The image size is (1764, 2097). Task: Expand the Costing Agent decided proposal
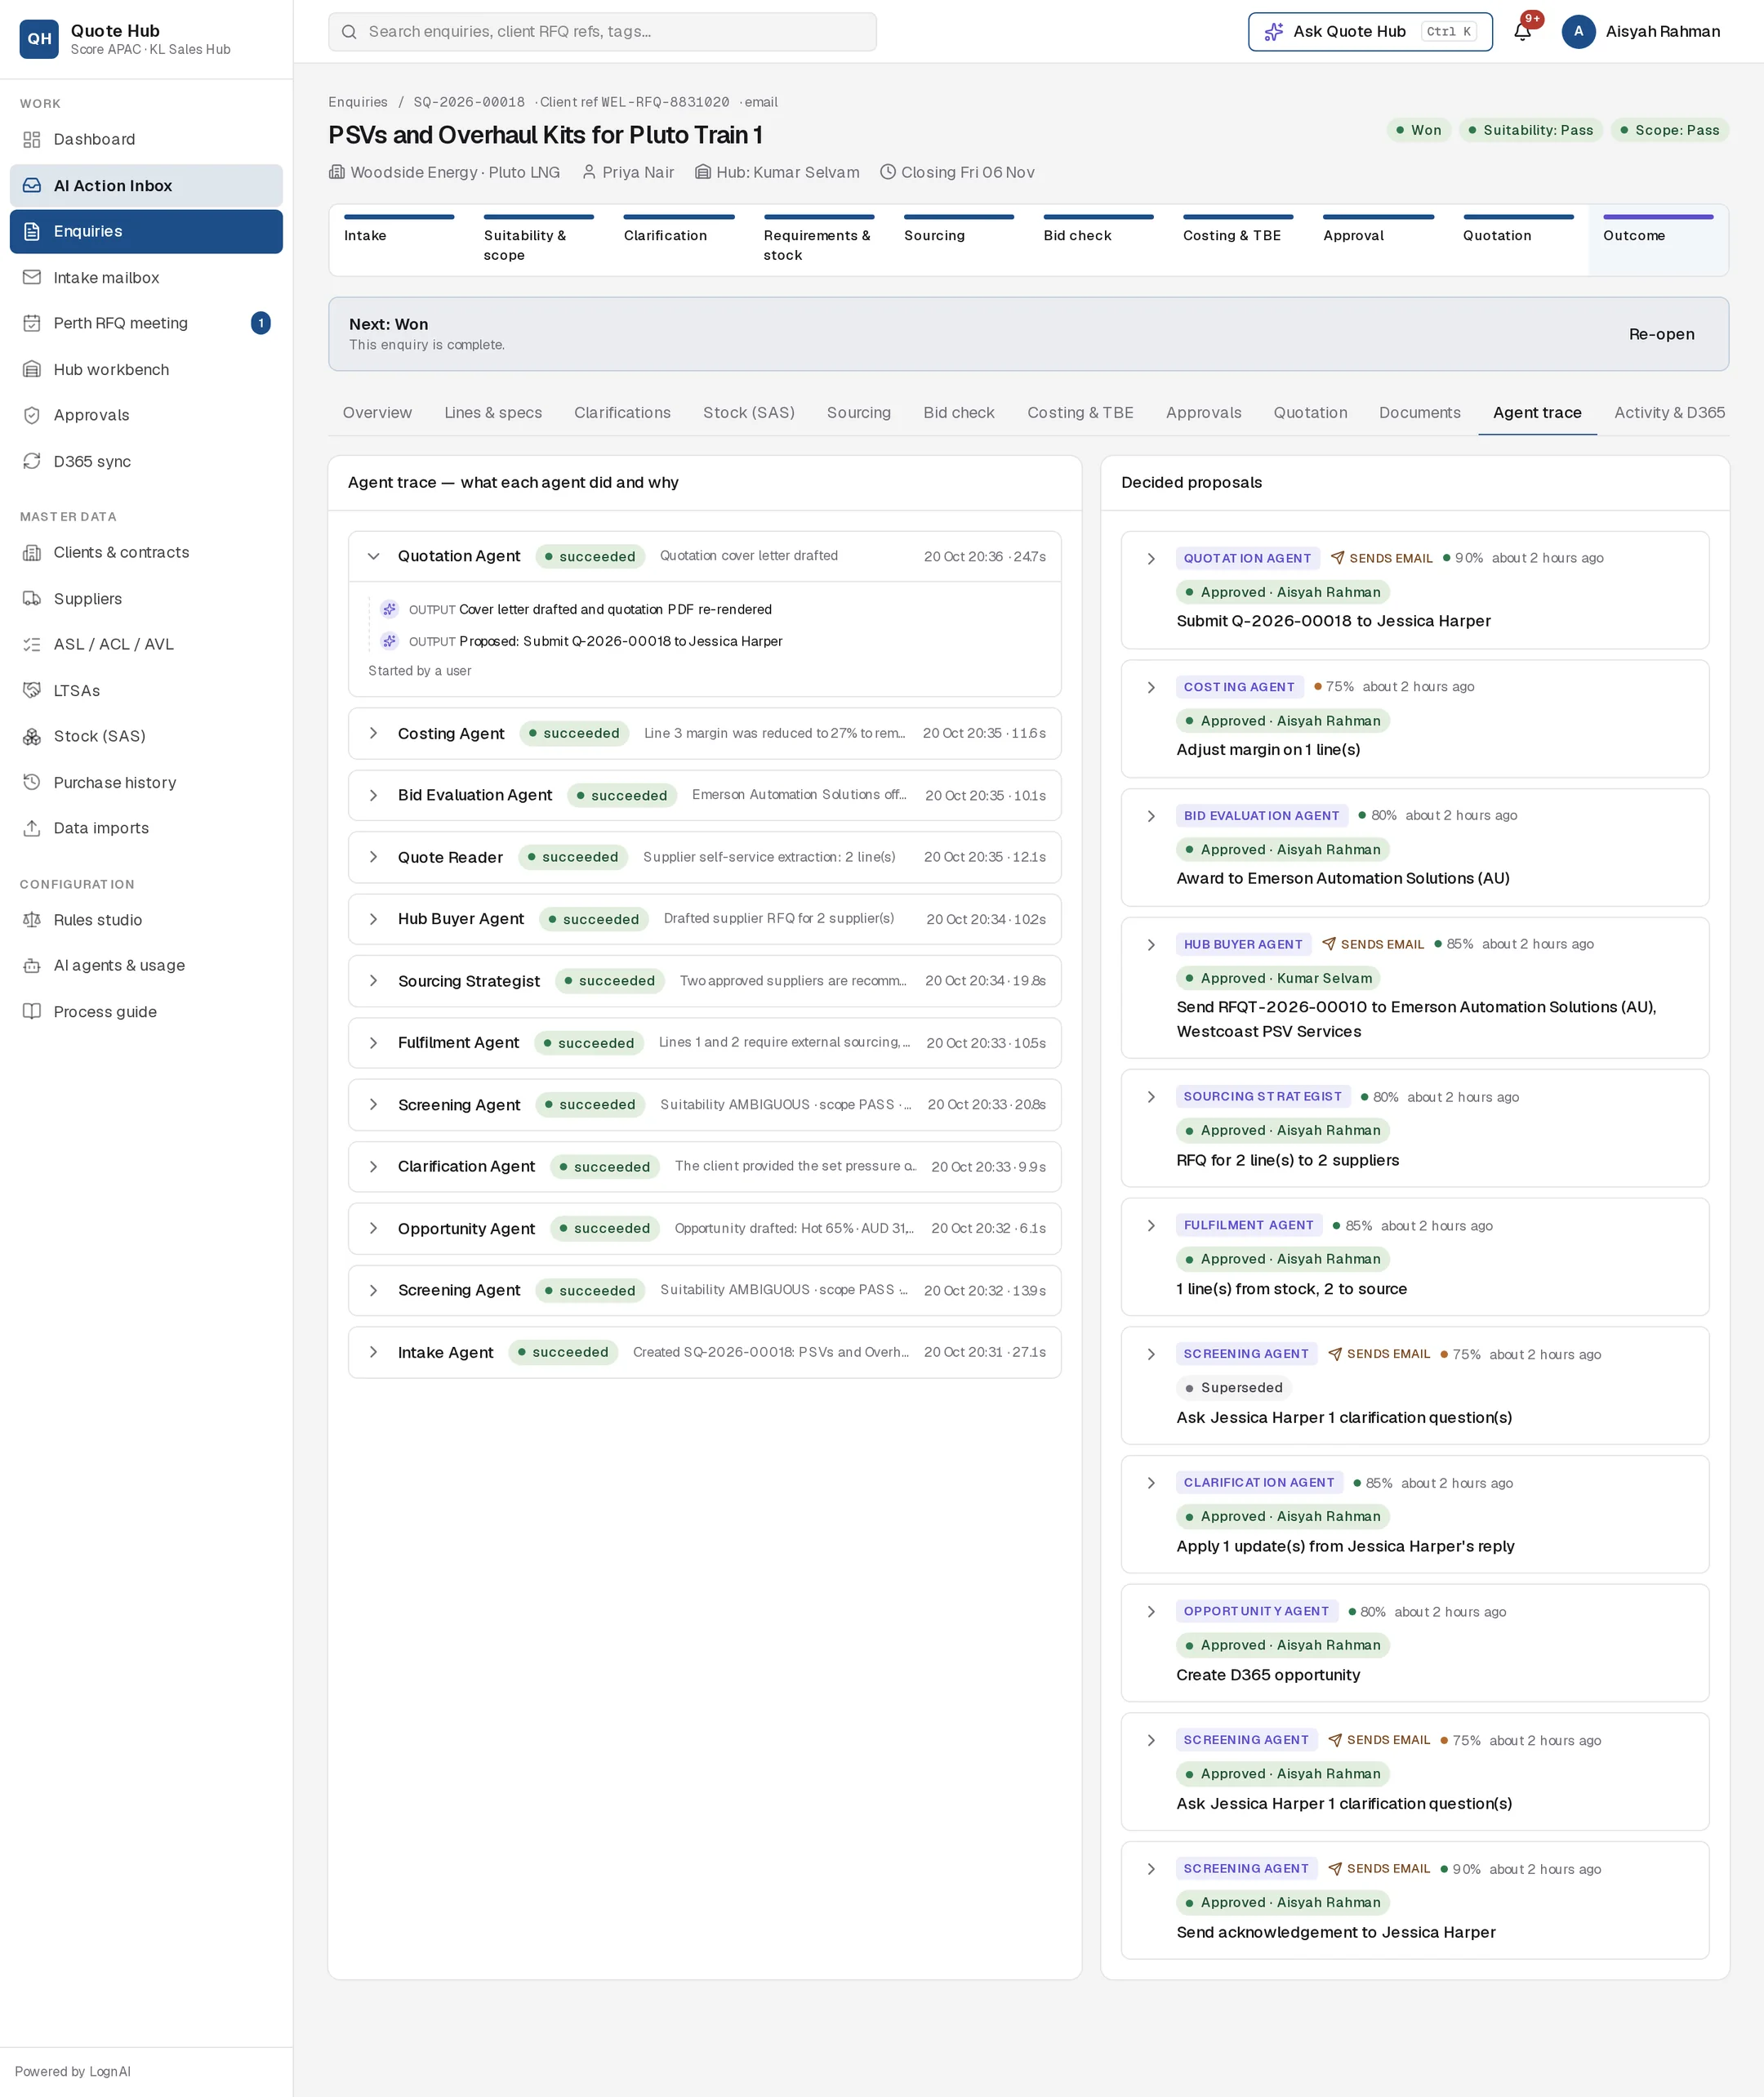[x=1151, y=687]
